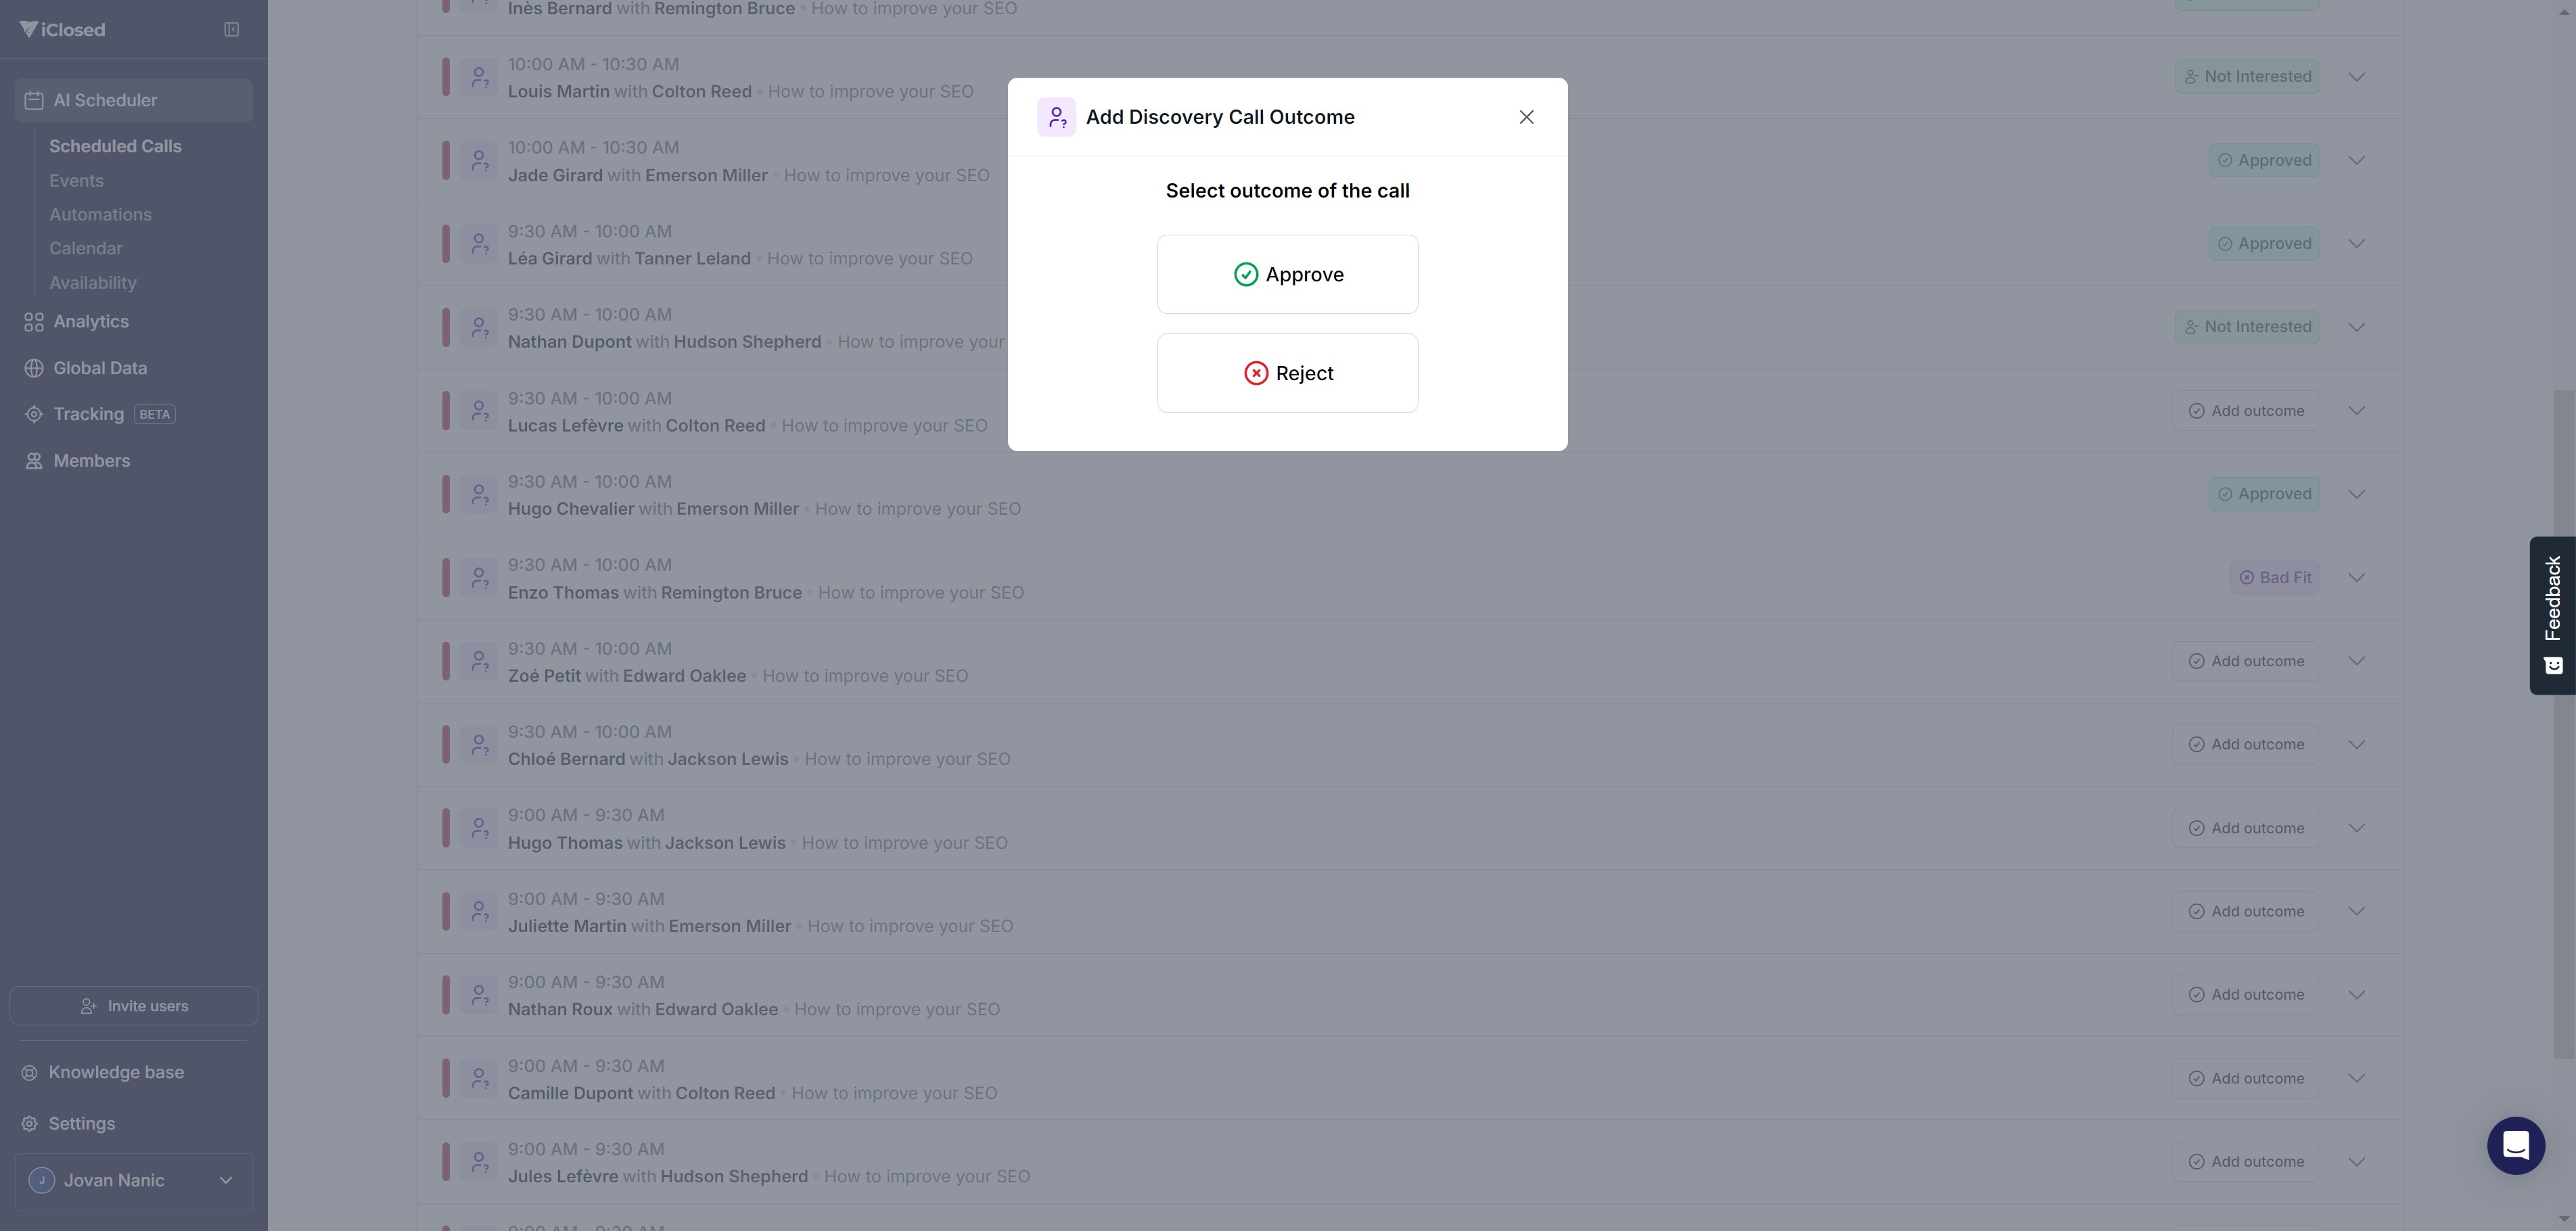Open the Availability submenu item
This screenshot has width=2576, height=1231.
click(x=92, y=283)
